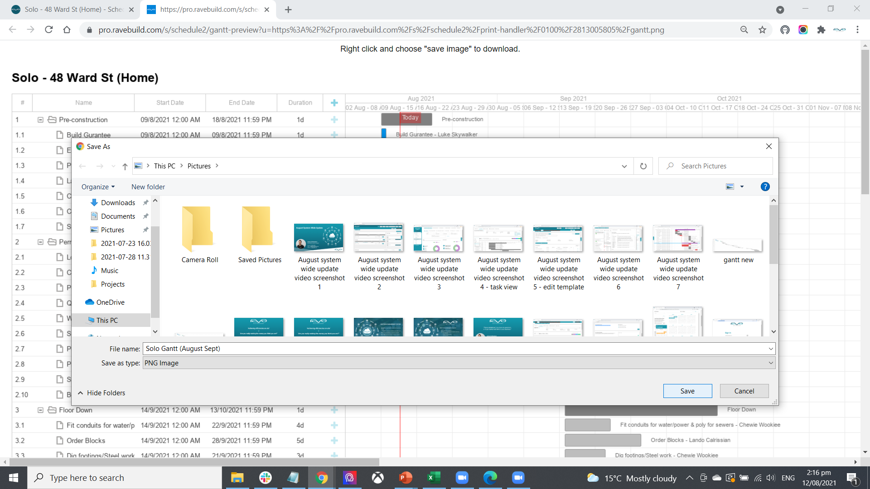Collapse the Pre-construction task group
This screenshot has height=489, width=870.
(x=40, y=120)
